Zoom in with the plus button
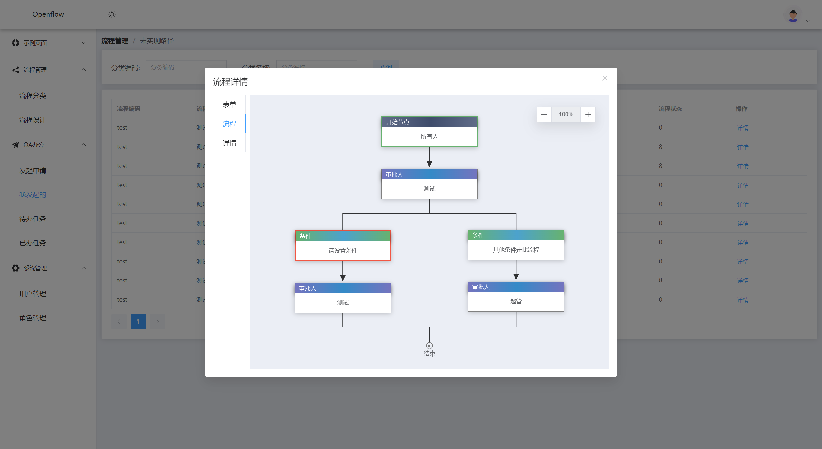This screenshot has height=449, width=822. tap(588, 114)
